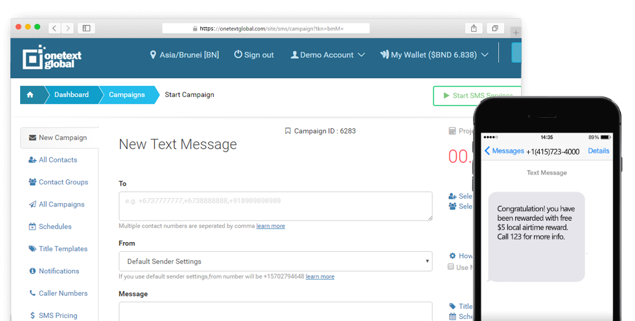Click the phone number +1(415)723-4000
This screenshot has width=635, height=321.
pos(553,151)
